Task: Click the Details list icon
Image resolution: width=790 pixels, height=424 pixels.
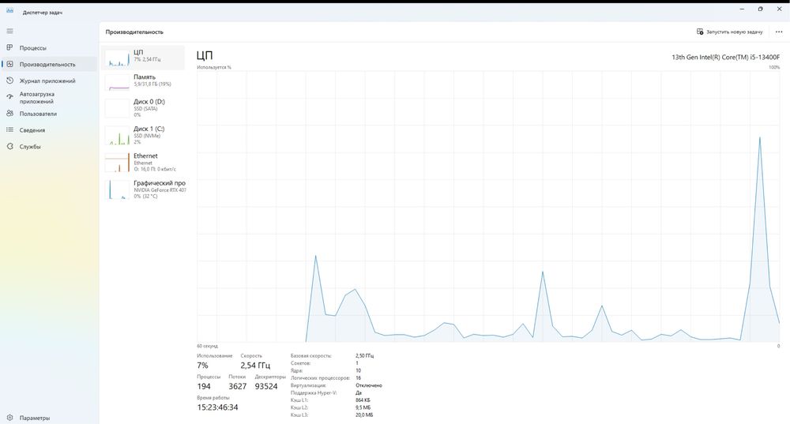Action: [9, 130]
